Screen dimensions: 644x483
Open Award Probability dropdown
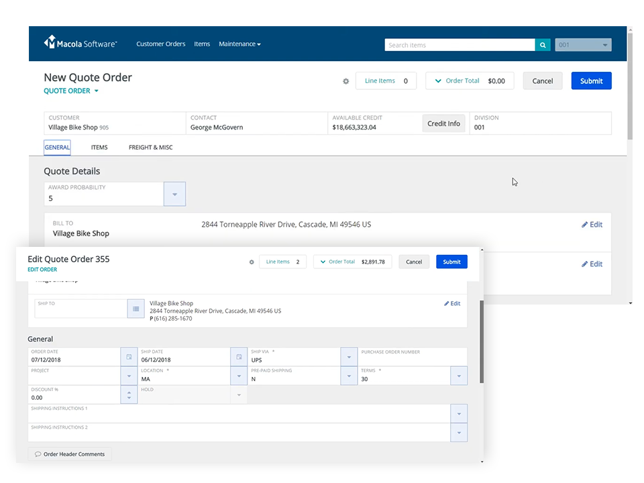point(174,195)
